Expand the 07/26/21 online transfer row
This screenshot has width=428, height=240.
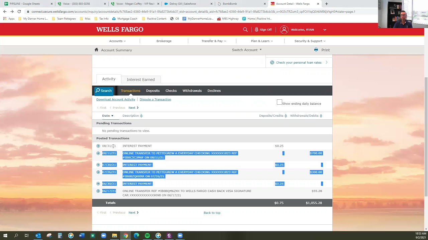click(x=98, y=172)
